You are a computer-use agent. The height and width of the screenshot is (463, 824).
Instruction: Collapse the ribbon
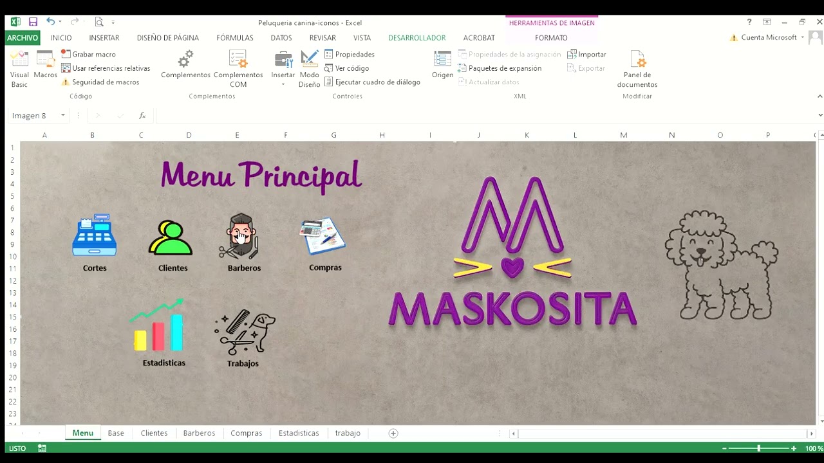819,96
